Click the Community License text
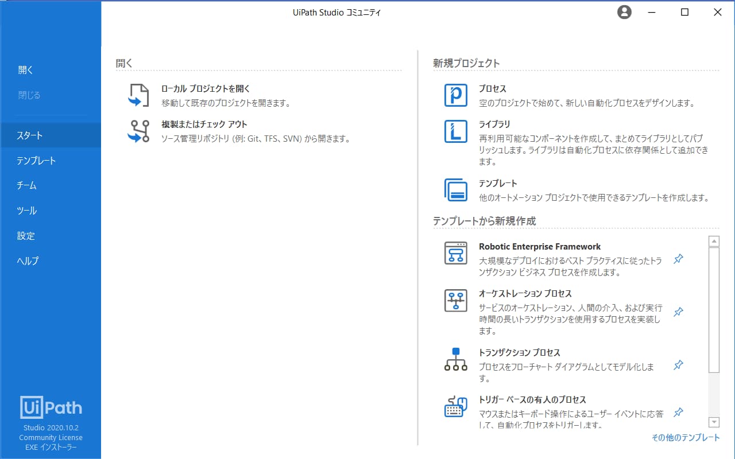 tap(51, 438)
